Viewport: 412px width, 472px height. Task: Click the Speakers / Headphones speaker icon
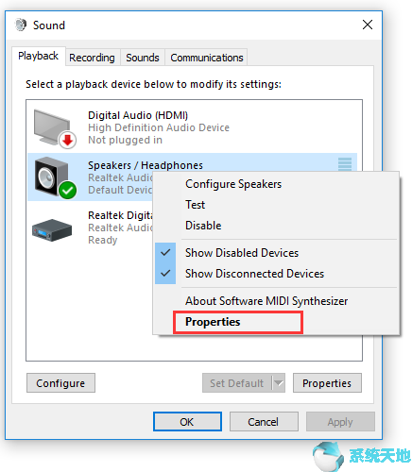click(x=55, y=177)
